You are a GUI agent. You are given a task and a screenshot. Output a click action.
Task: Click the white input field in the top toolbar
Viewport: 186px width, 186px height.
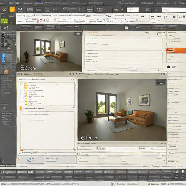133,9
